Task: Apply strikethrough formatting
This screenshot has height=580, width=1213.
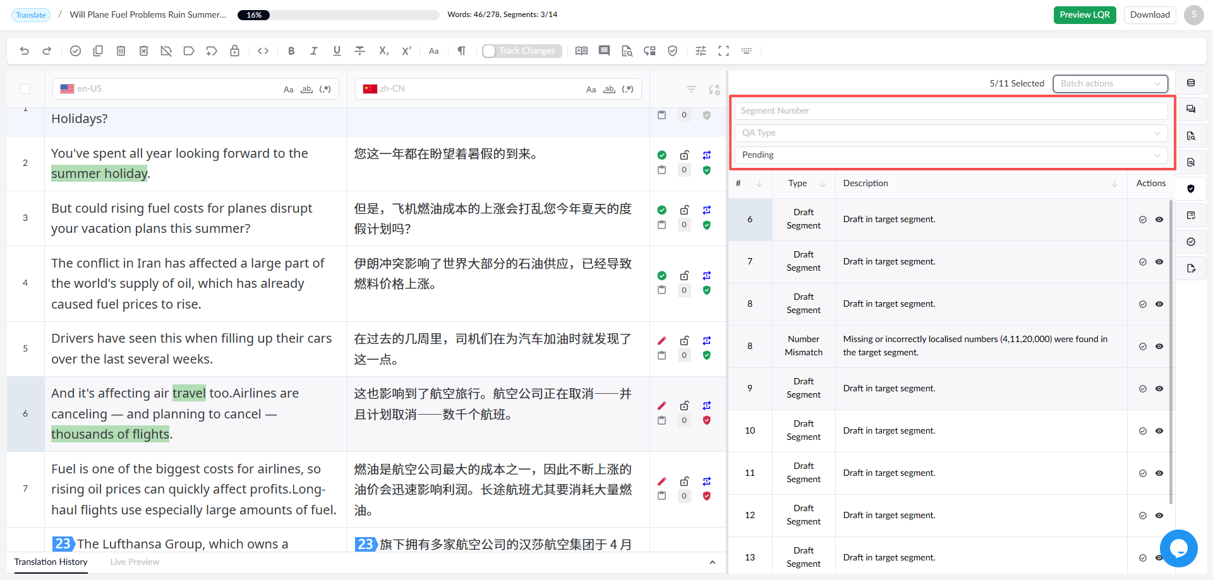Action: point(359,51)
